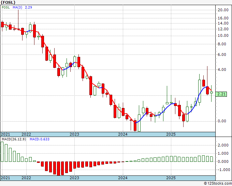
Task: Click the last candle beside the 2.21 tag
Action: click(212, 92)
